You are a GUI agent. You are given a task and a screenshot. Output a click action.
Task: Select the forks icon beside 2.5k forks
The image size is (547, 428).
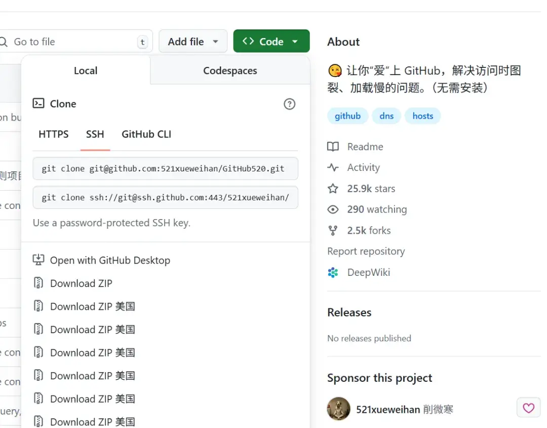point(333,230)
